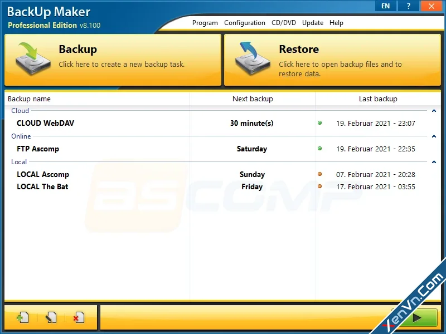Click green status dot of FTP Ascomp
The image size is (446, 334).
coord(319,149)
